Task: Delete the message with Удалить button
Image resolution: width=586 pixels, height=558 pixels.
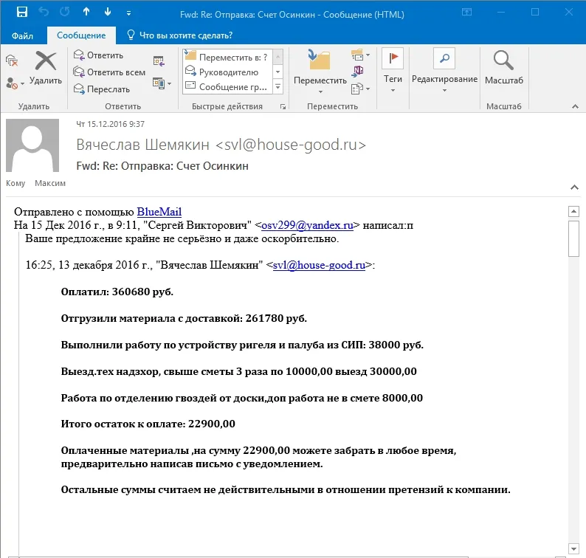Action: click(x=46, y=68)
